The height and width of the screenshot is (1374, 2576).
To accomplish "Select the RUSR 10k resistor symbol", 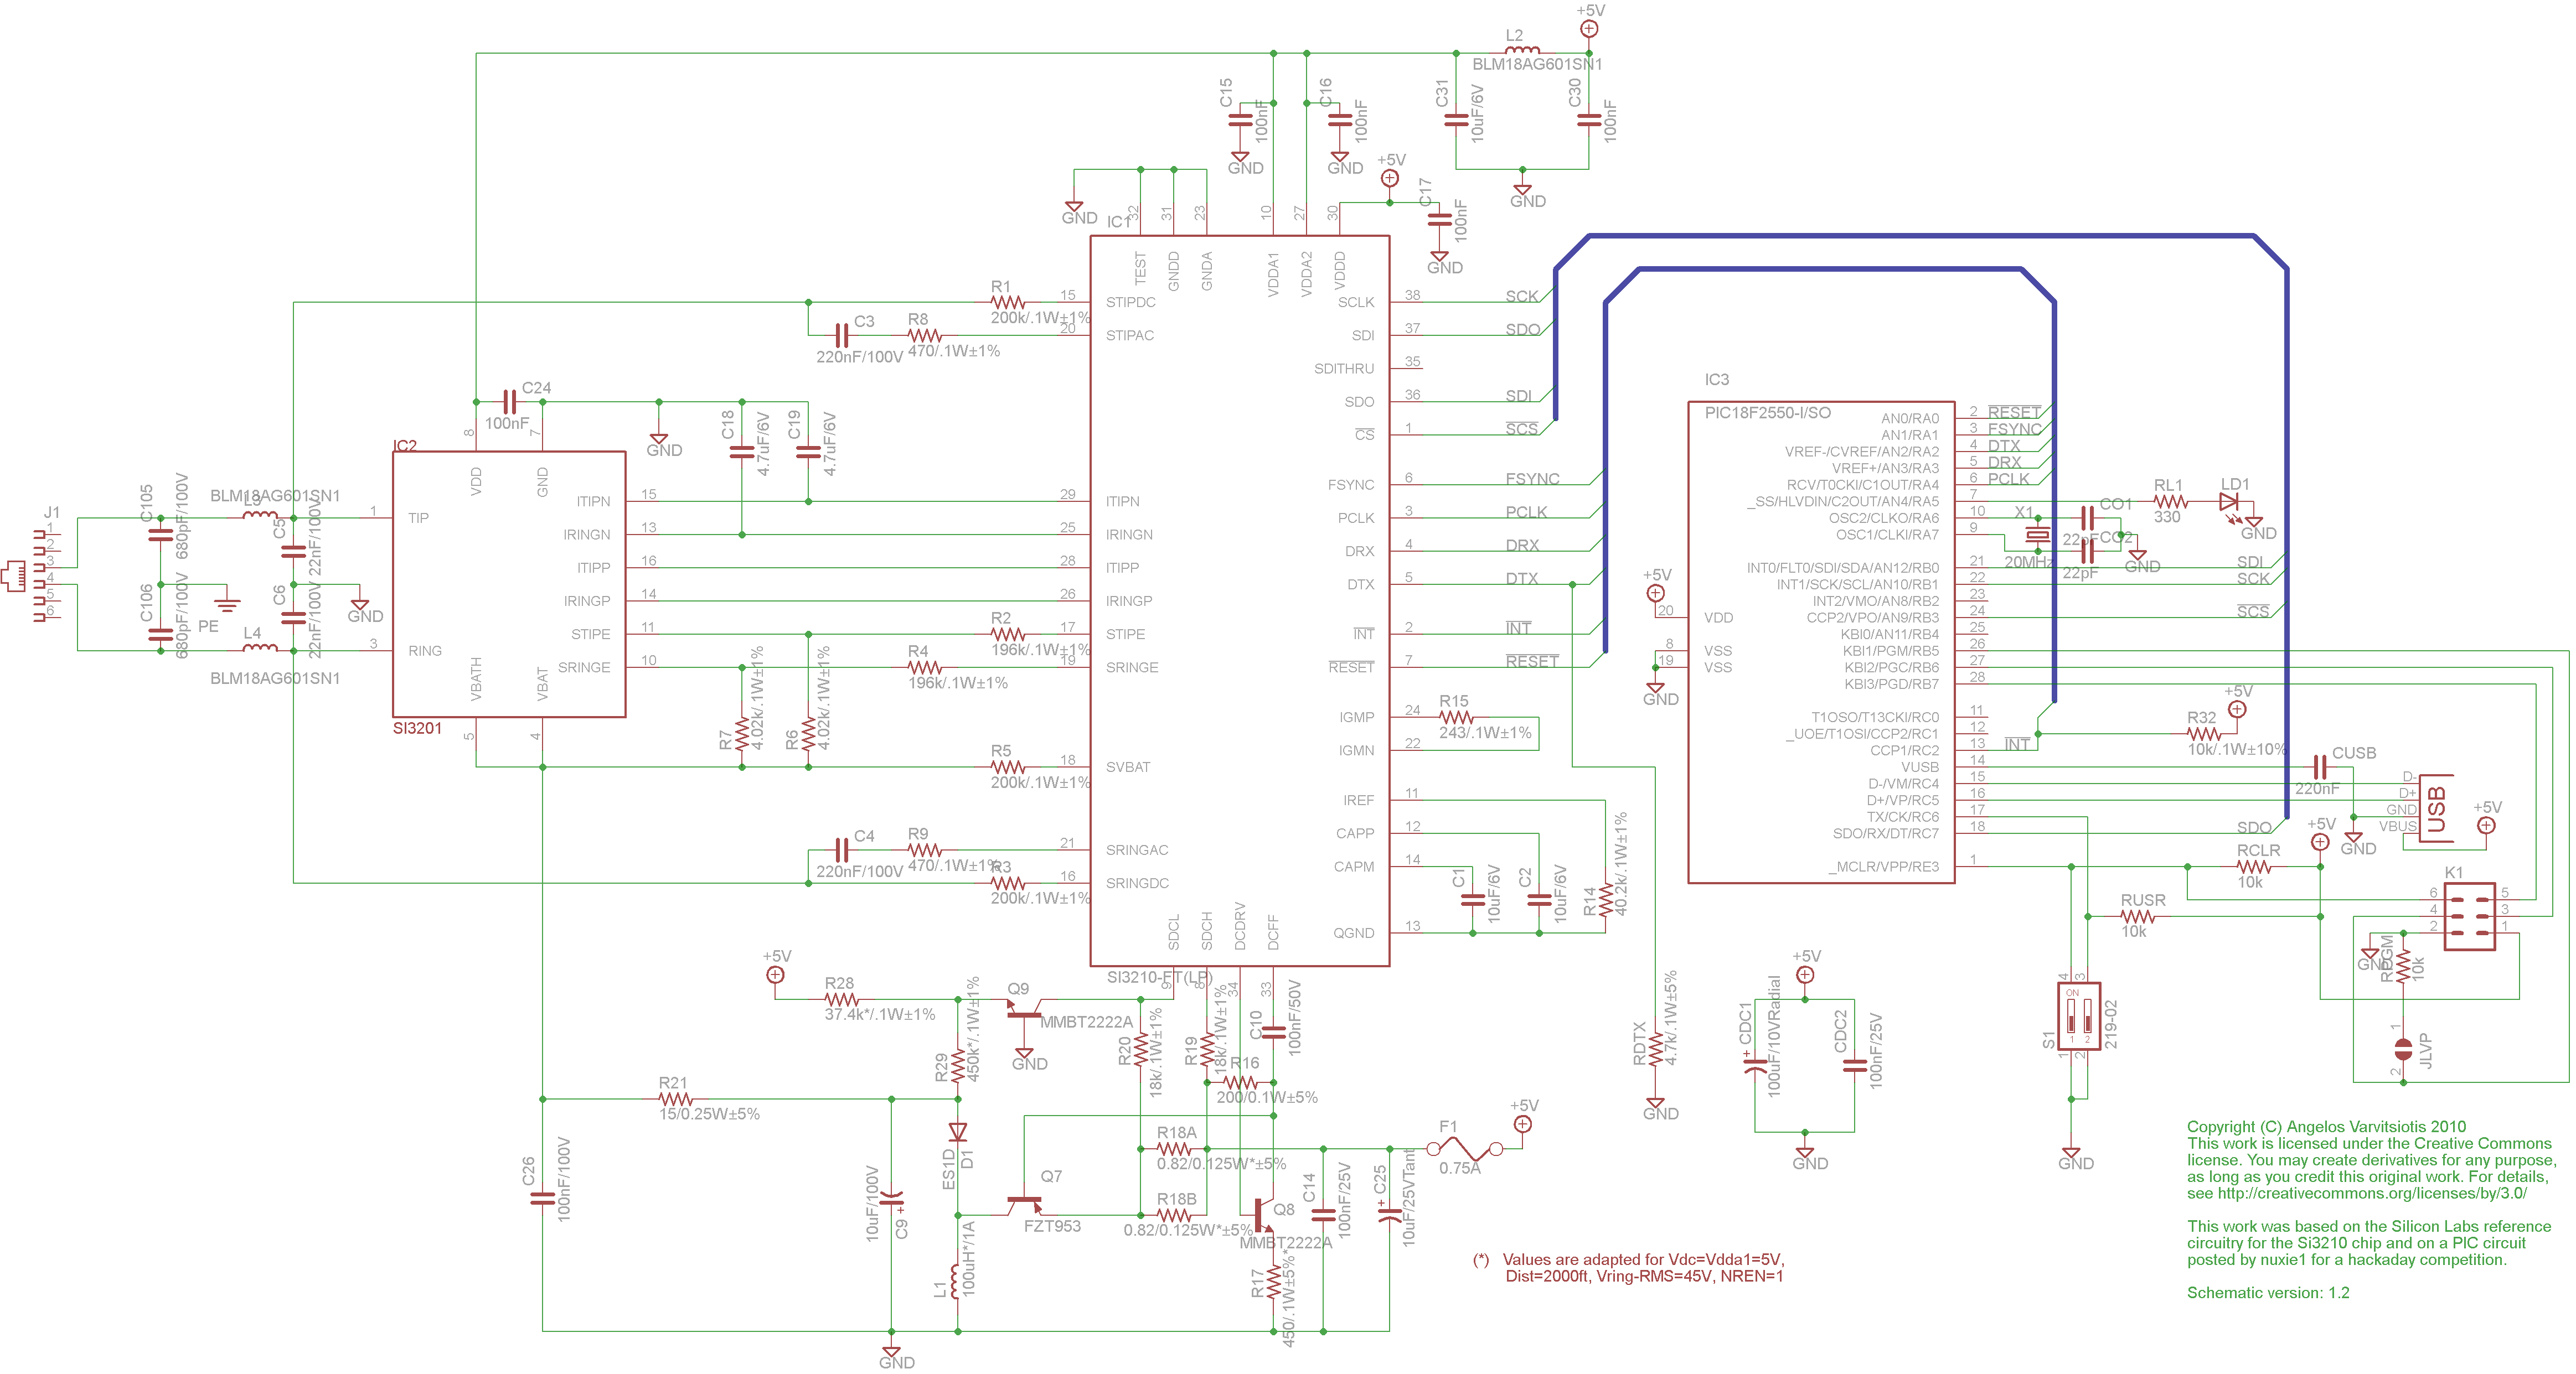I will [2137, 916].
